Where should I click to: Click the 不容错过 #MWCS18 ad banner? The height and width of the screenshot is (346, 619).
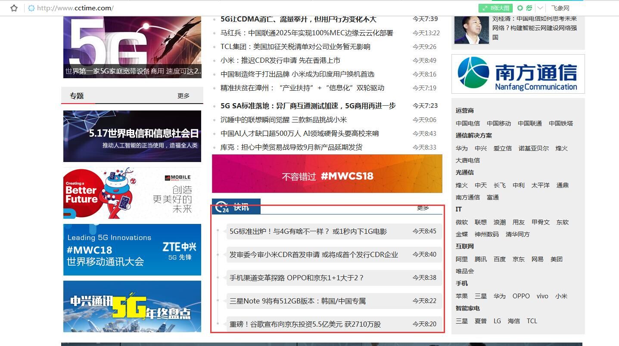coord(327,174)
